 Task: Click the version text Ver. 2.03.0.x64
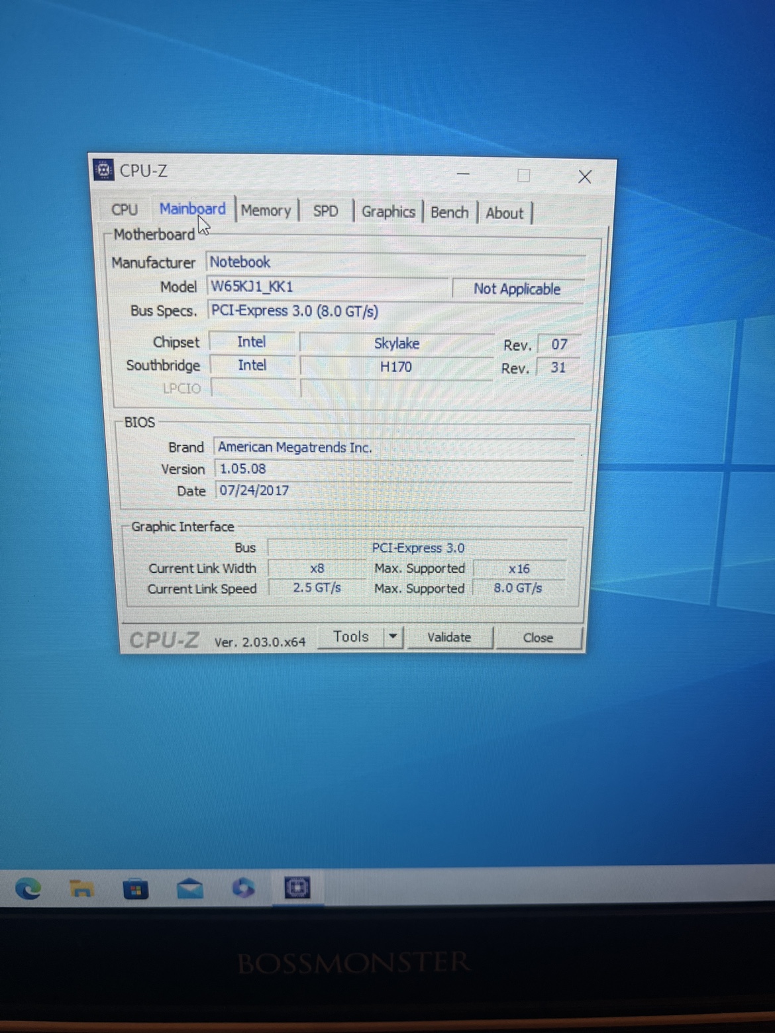tap(260, 642)
